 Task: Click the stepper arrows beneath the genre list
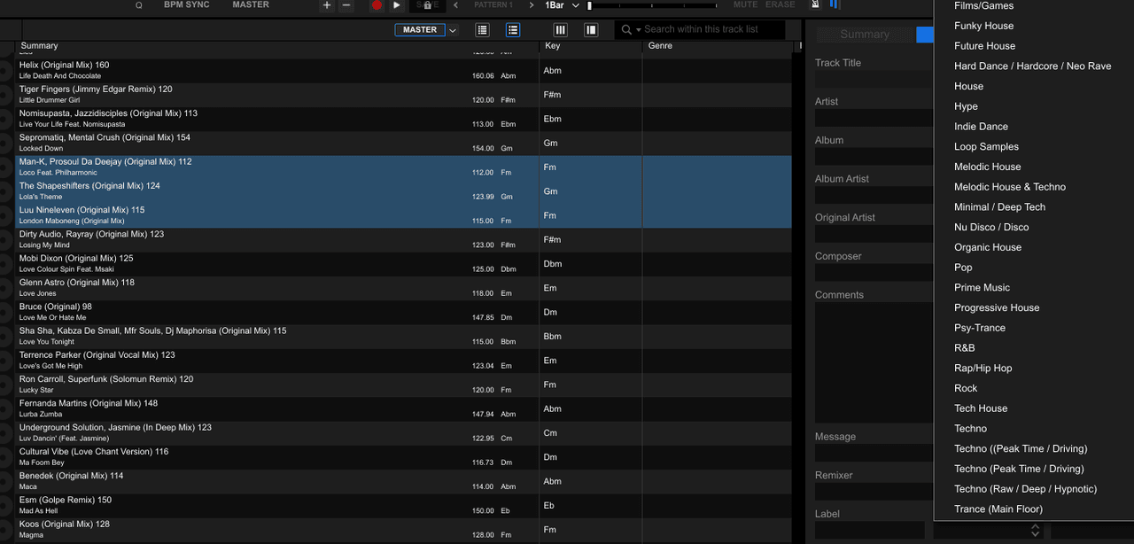tap(1035, 531)
